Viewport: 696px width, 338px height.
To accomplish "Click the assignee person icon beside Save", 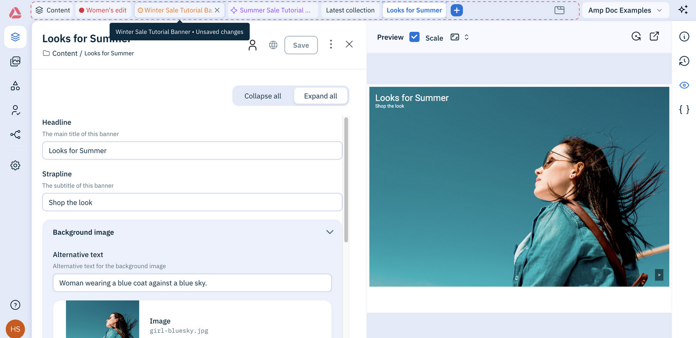I will pyautogui.click(x=252, y=45).
